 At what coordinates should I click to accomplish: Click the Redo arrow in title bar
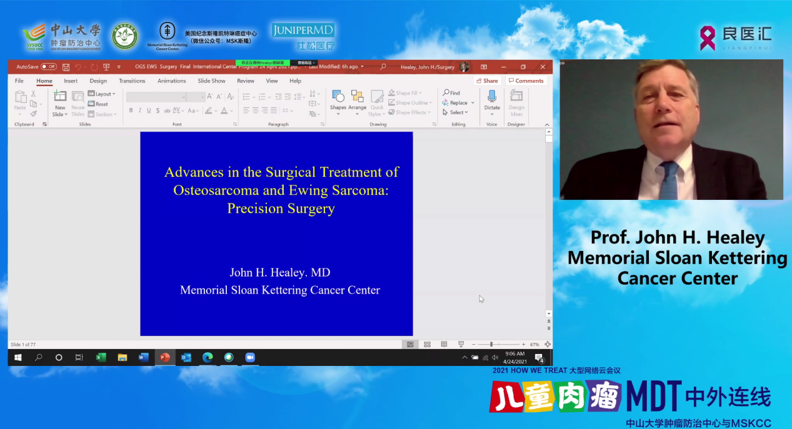tap(94, 67)
